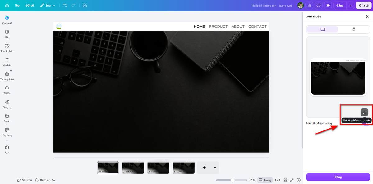The width and height of the screenshot is (373, 184).
Task: Open the Dự án projects panel
Action: pos(7,118)
